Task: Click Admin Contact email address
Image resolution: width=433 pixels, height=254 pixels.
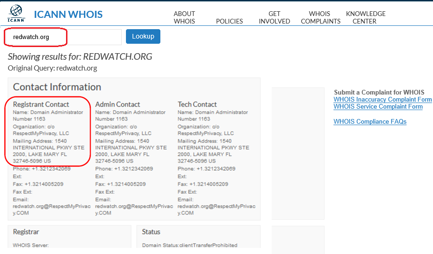Action: [134, 206]
